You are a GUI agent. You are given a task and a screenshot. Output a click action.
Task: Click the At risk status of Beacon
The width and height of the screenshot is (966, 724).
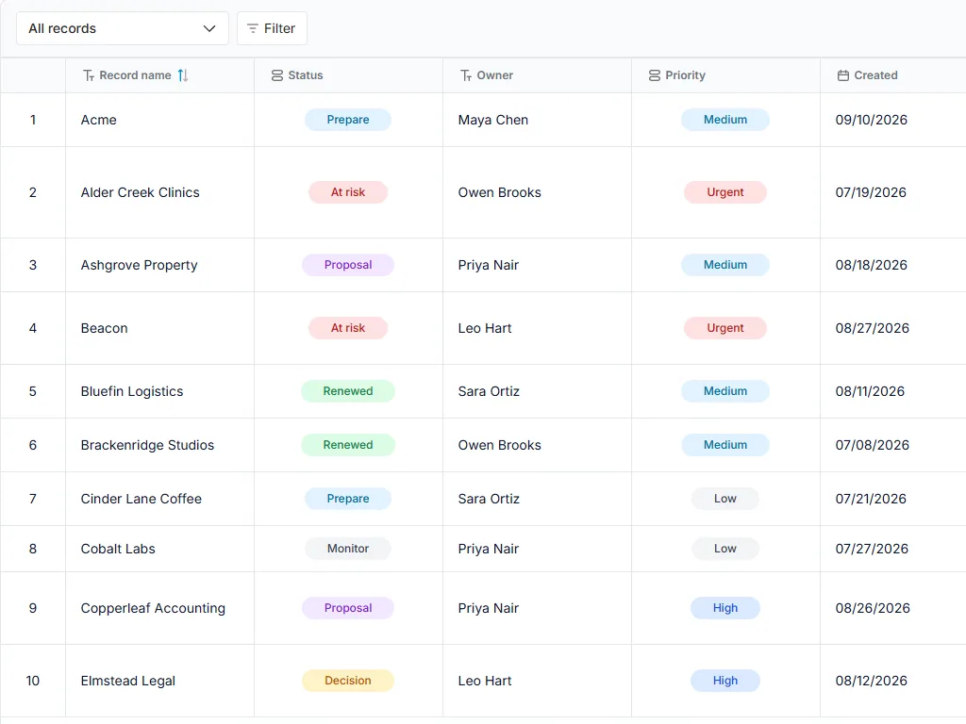point(348,328)
